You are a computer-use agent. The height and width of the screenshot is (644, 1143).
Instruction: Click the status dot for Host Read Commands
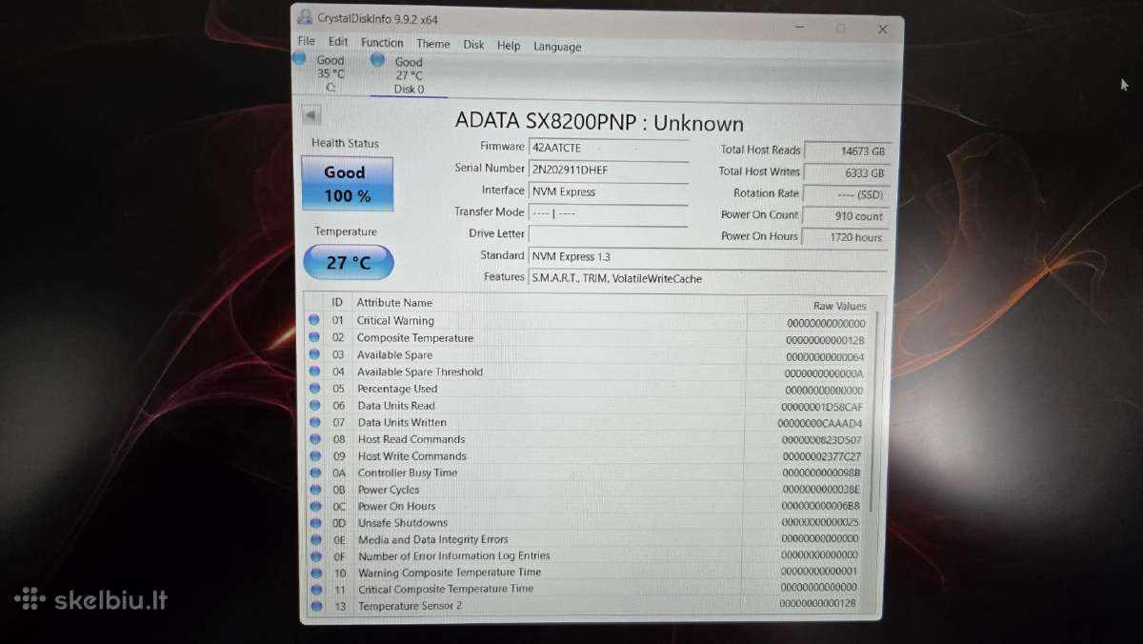coord(314,439)
